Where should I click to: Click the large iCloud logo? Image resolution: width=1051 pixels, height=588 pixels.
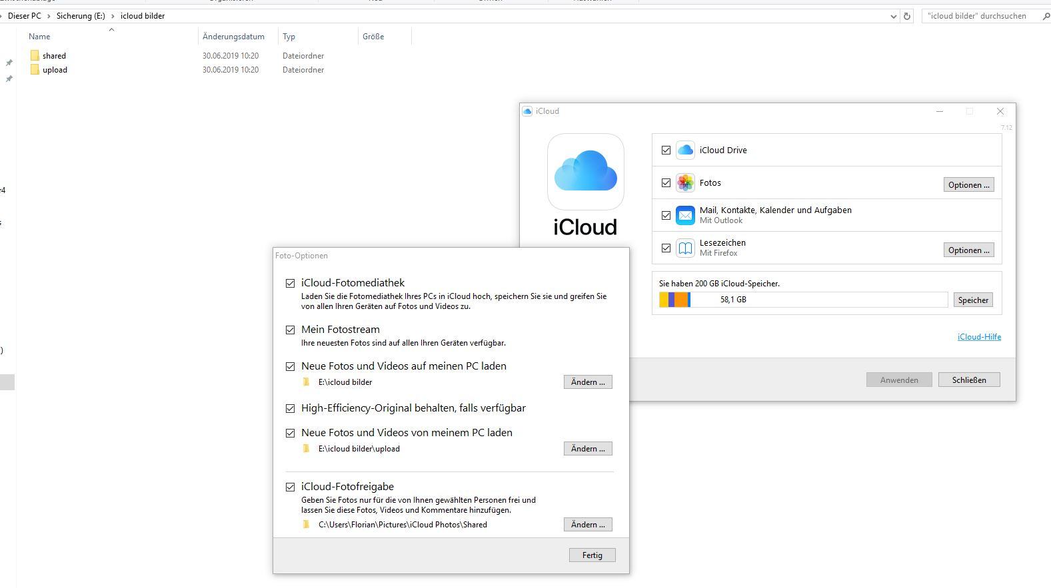point(586,172)
